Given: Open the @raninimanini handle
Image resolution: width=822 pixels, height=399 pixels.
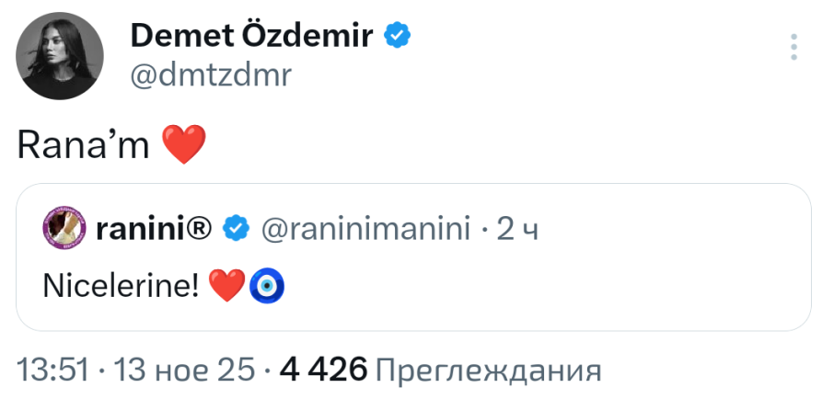Looking at the screenshot, I should click(365, 229).
